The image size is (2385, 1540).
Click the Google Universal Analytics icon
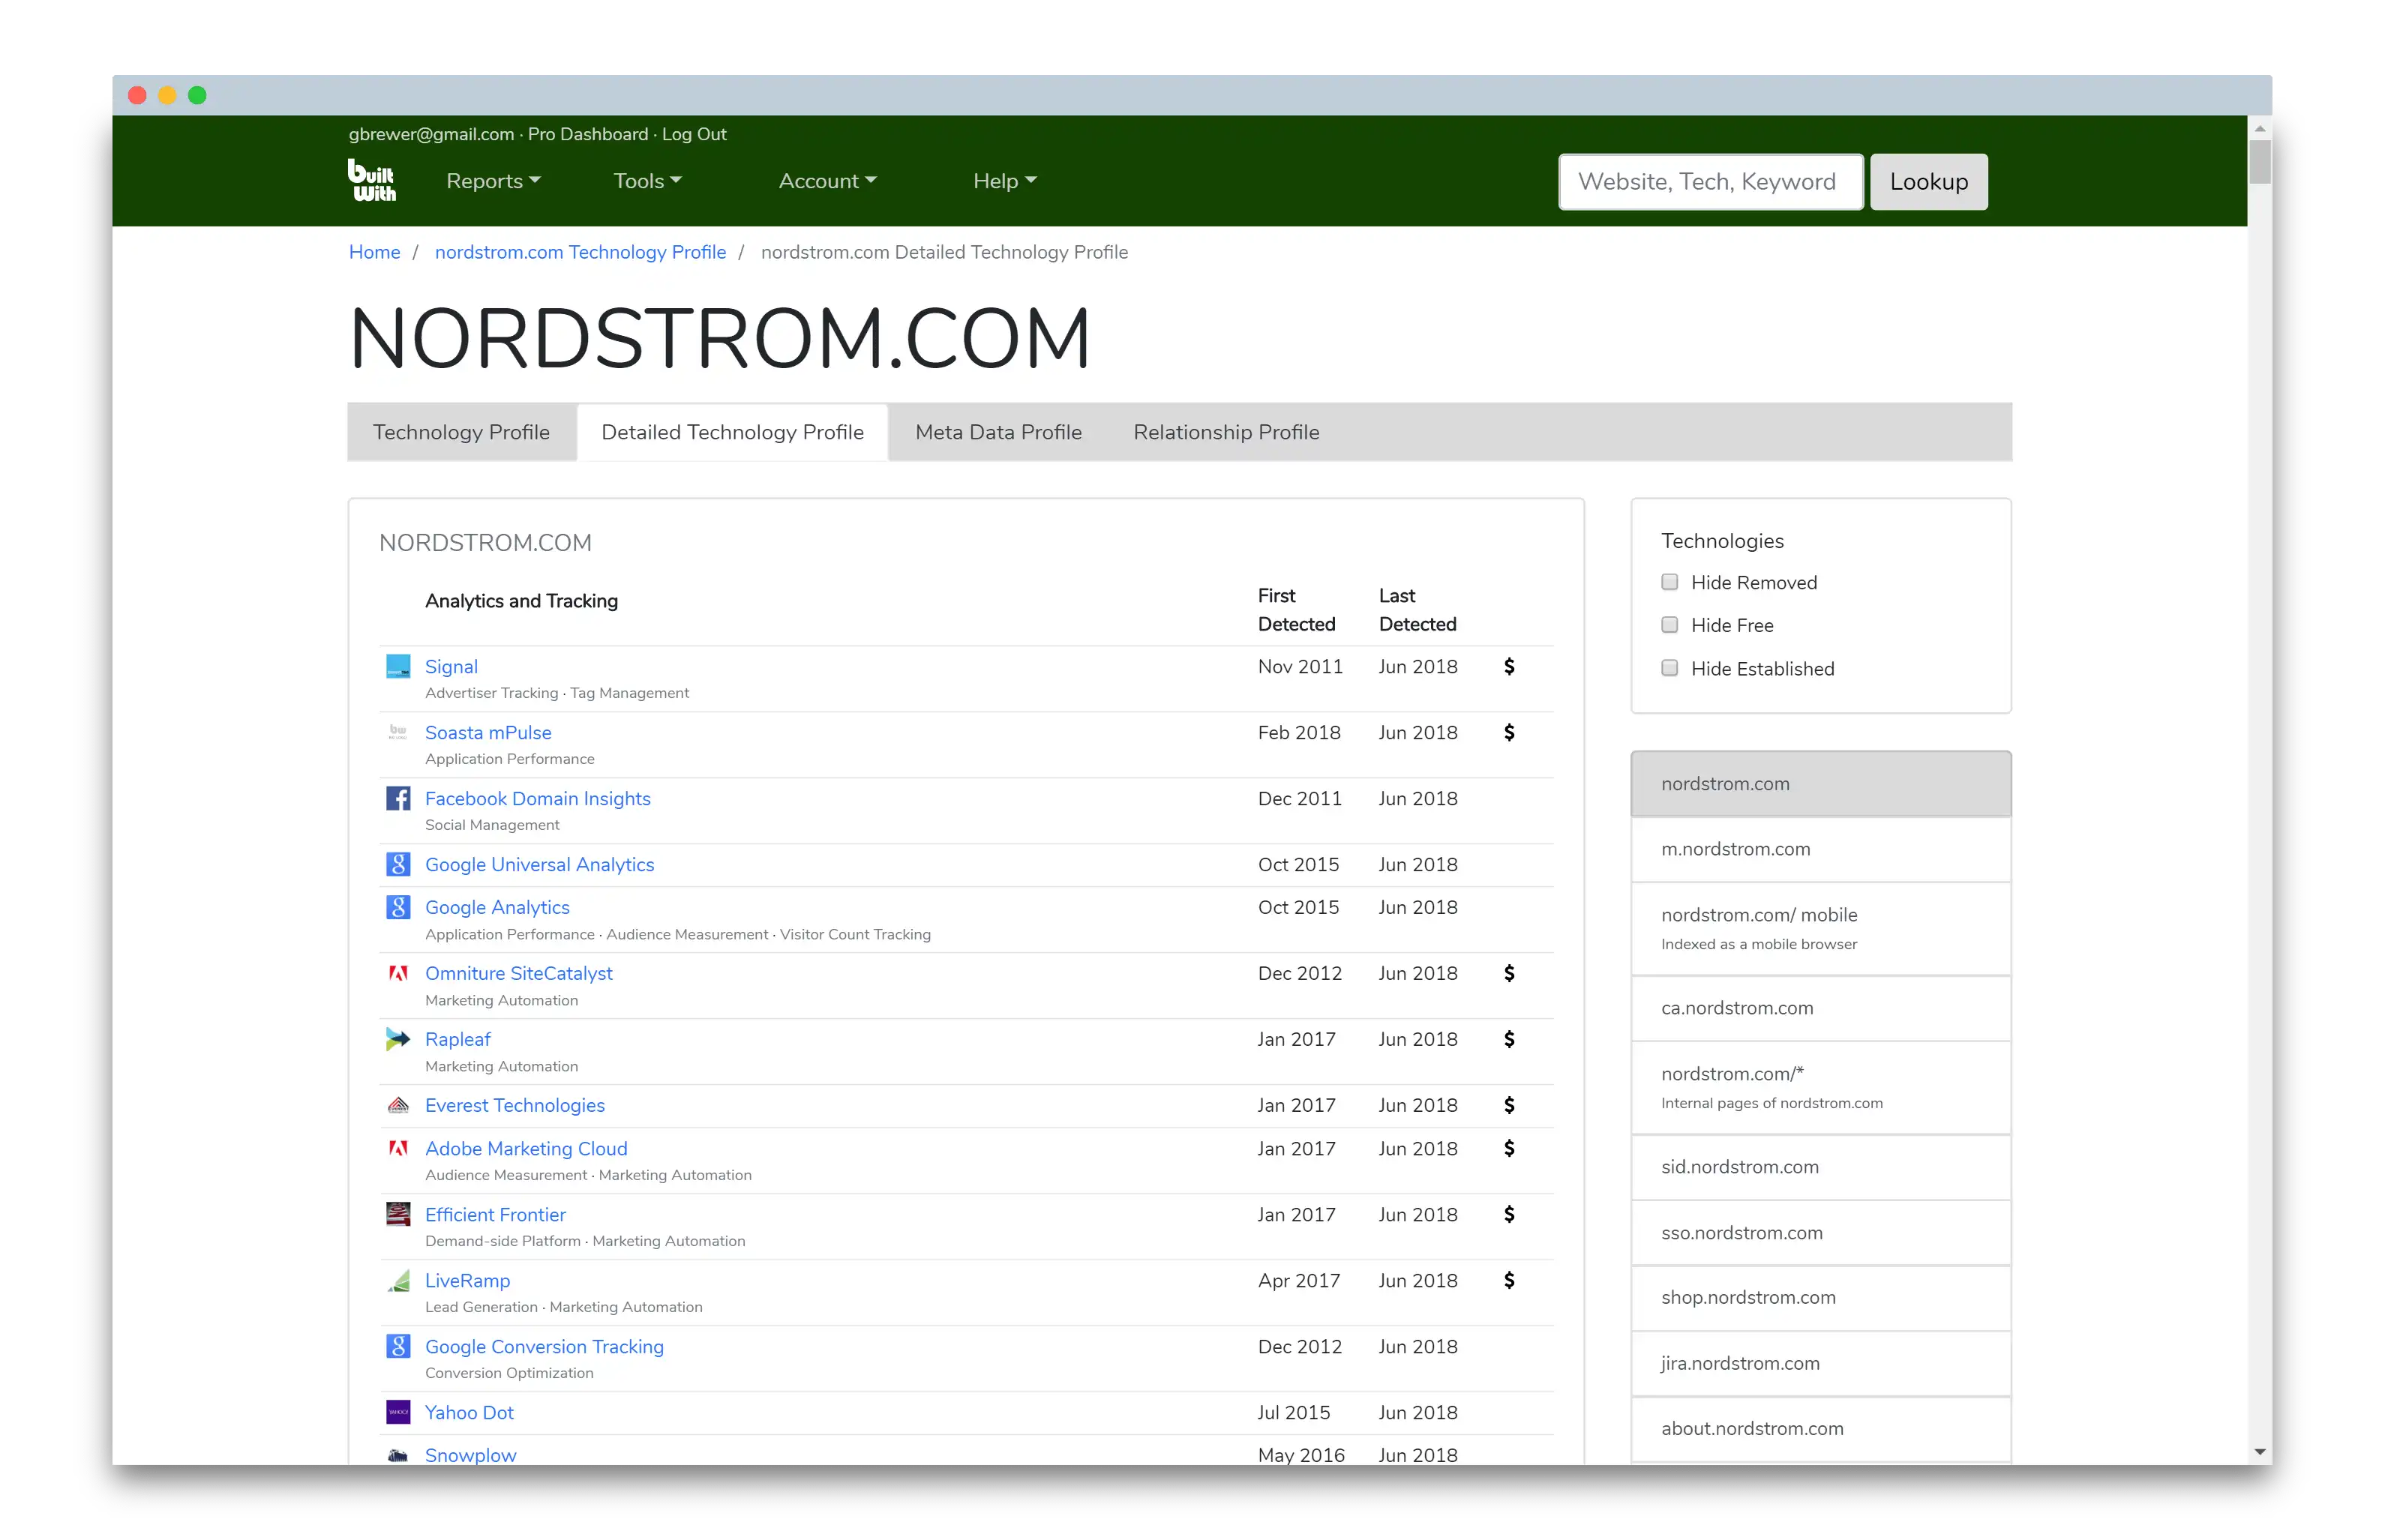398,864
